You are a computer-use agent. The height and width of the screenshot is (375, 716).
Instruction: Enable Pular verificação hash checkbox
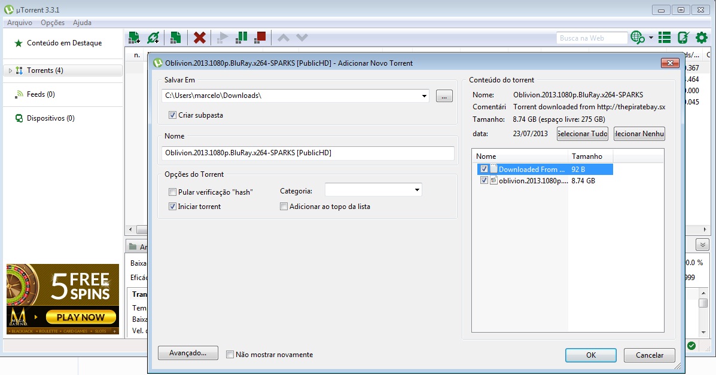(172, 192)
